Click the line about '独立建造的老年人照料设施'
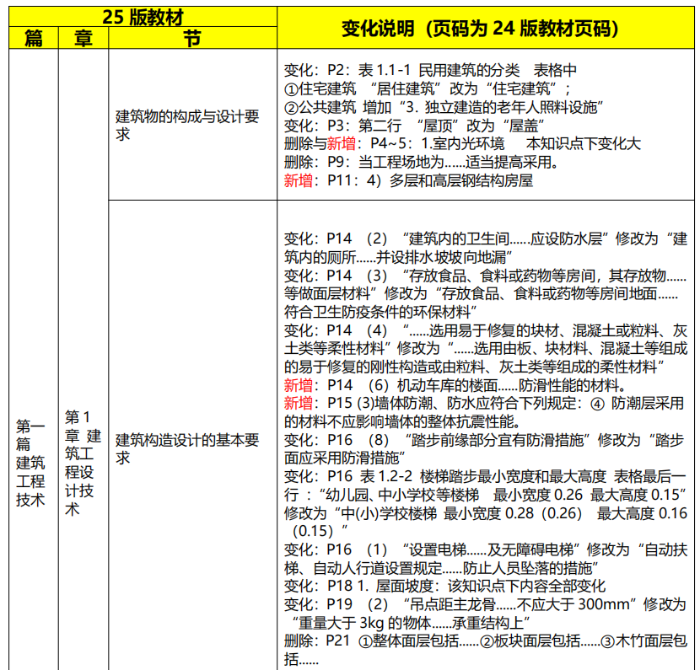Viewport: 700px width, 670px height. pyautogui.click(x=444, y=107)
